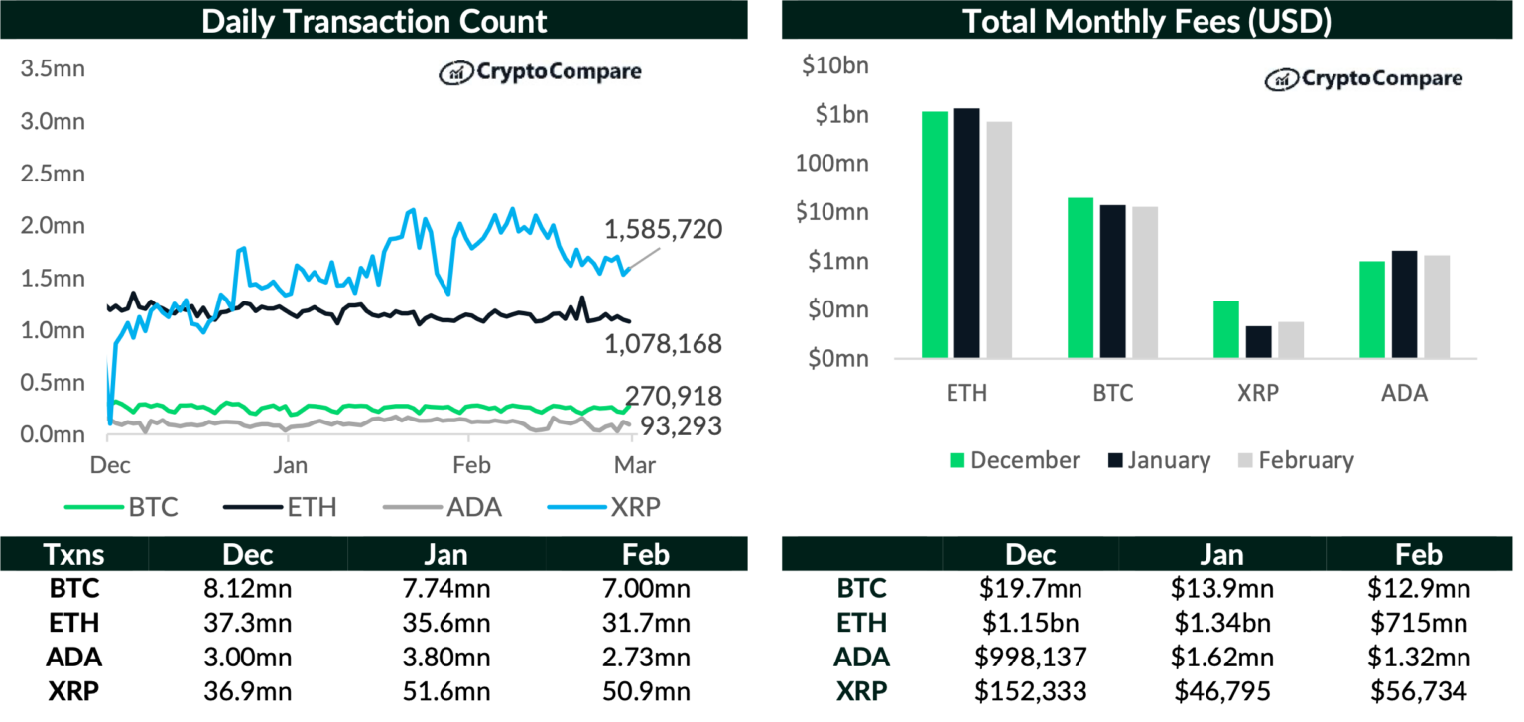
Task: Click the XRP December fees bar
Action: pyautogui.click(x=1226, y=328)
